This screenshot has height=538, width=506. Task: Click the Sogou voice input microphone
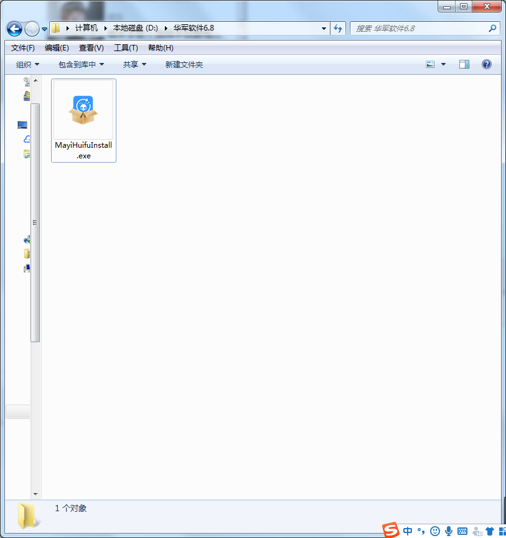coord(449,531)
